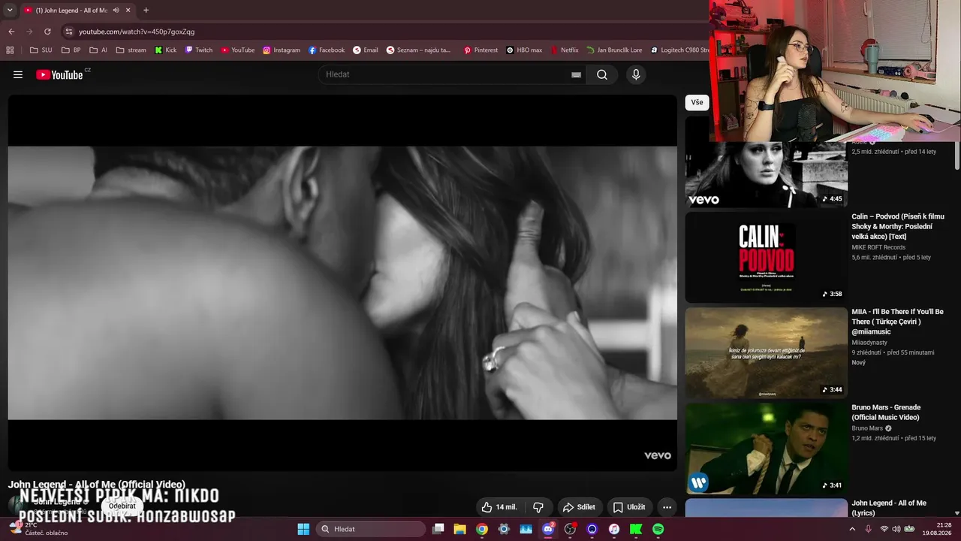Open the MIKE ROFT Records channel name
Screen dimensions: 961x541
[x=878, y=247]
